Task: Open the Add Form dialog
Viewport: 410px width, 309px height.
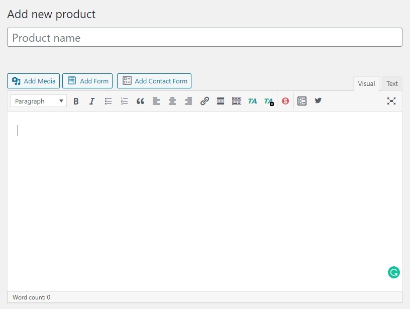Action: coord(87,80)
